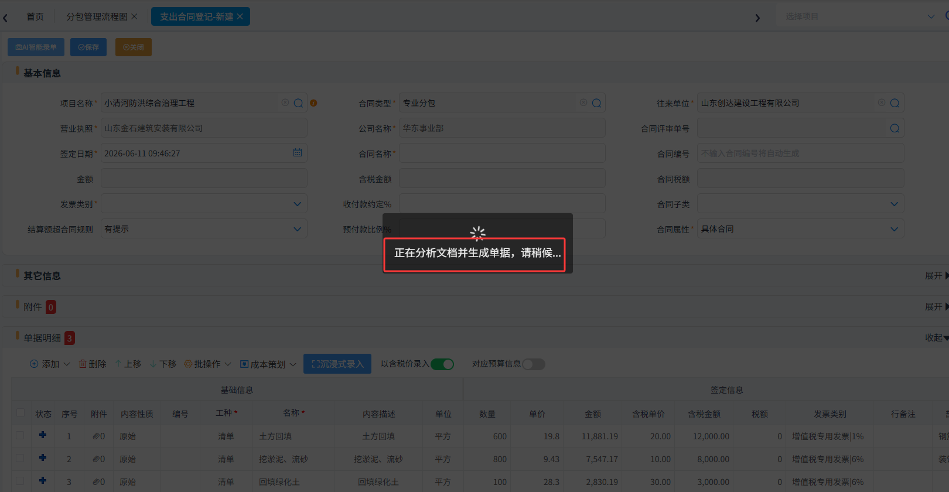The width and height of the screenshot is (949, 492).
Task: Open the 发票类别 dropdown
Action: click(x=204, y=204)
